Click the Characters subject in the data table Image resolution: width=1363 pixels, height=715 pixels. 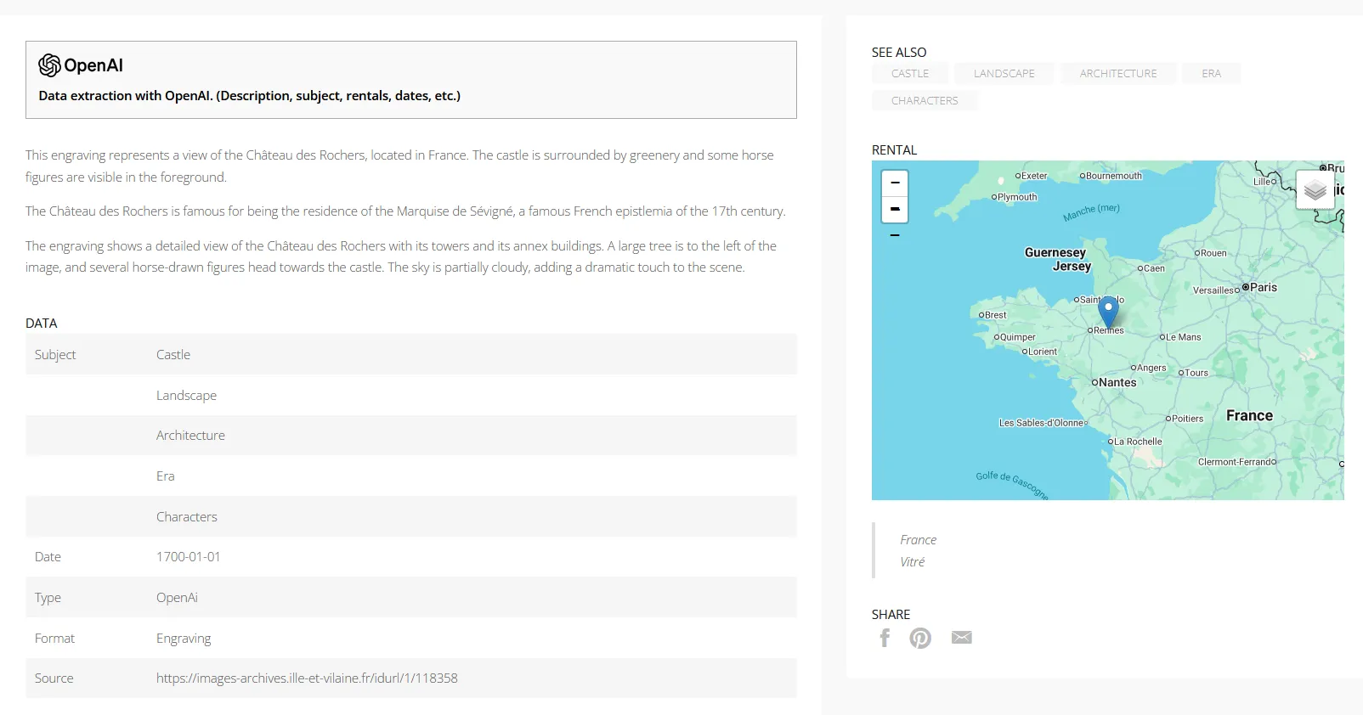(x=187, y=517)
